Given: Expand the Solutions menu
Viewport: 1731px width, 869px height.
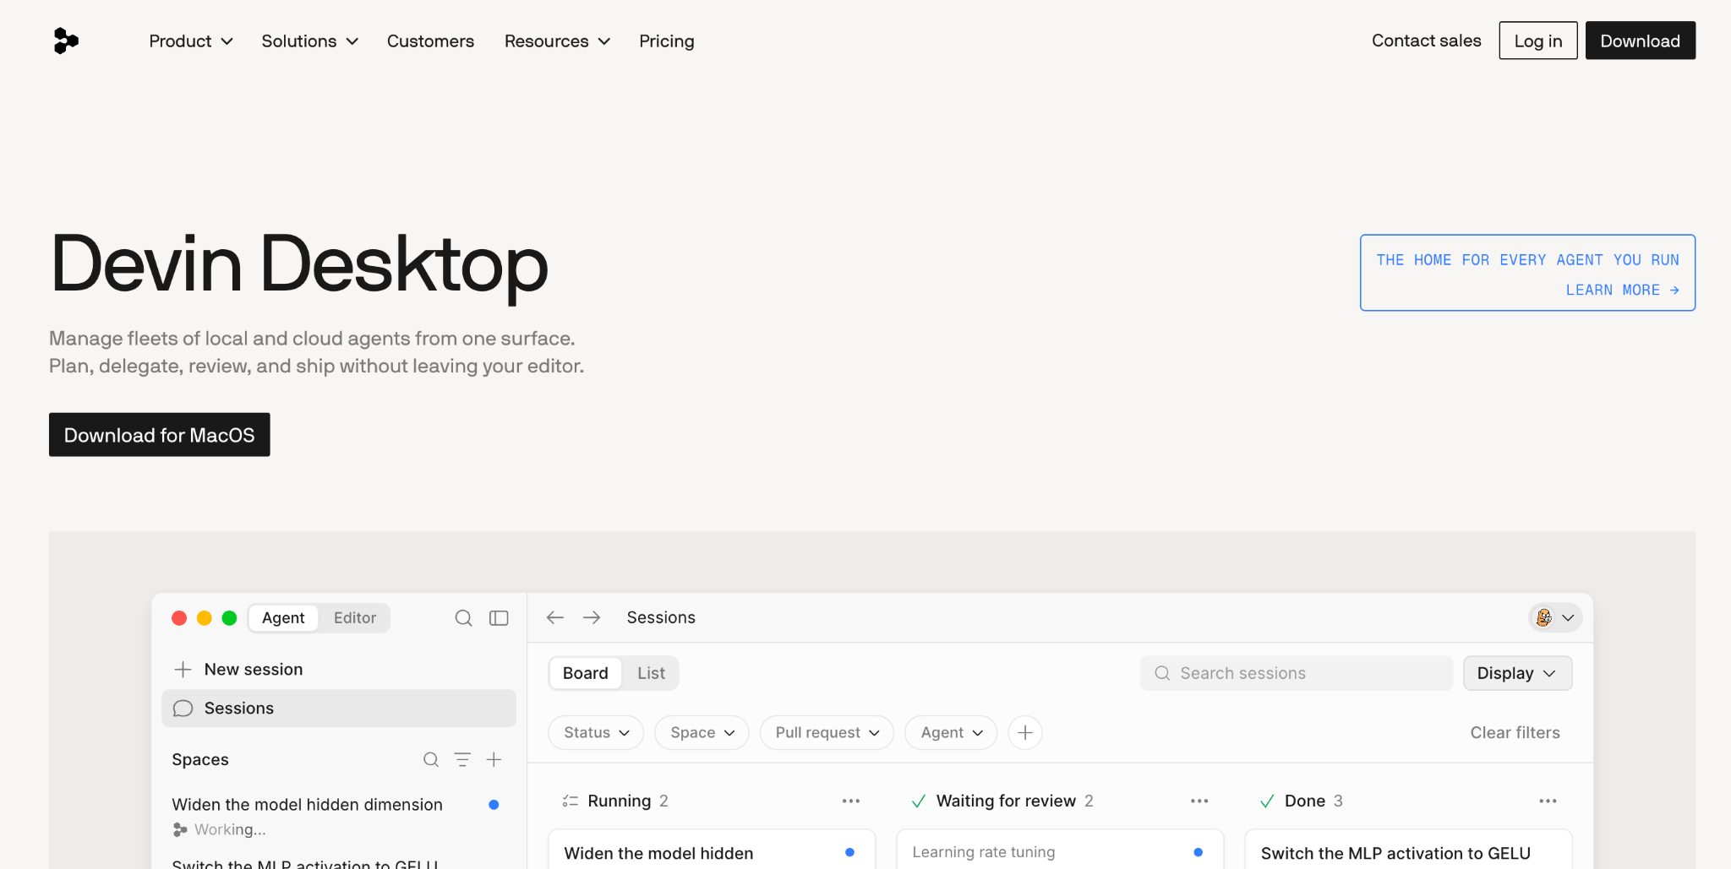Looking at the screenshot, I should tap(310, 41).
